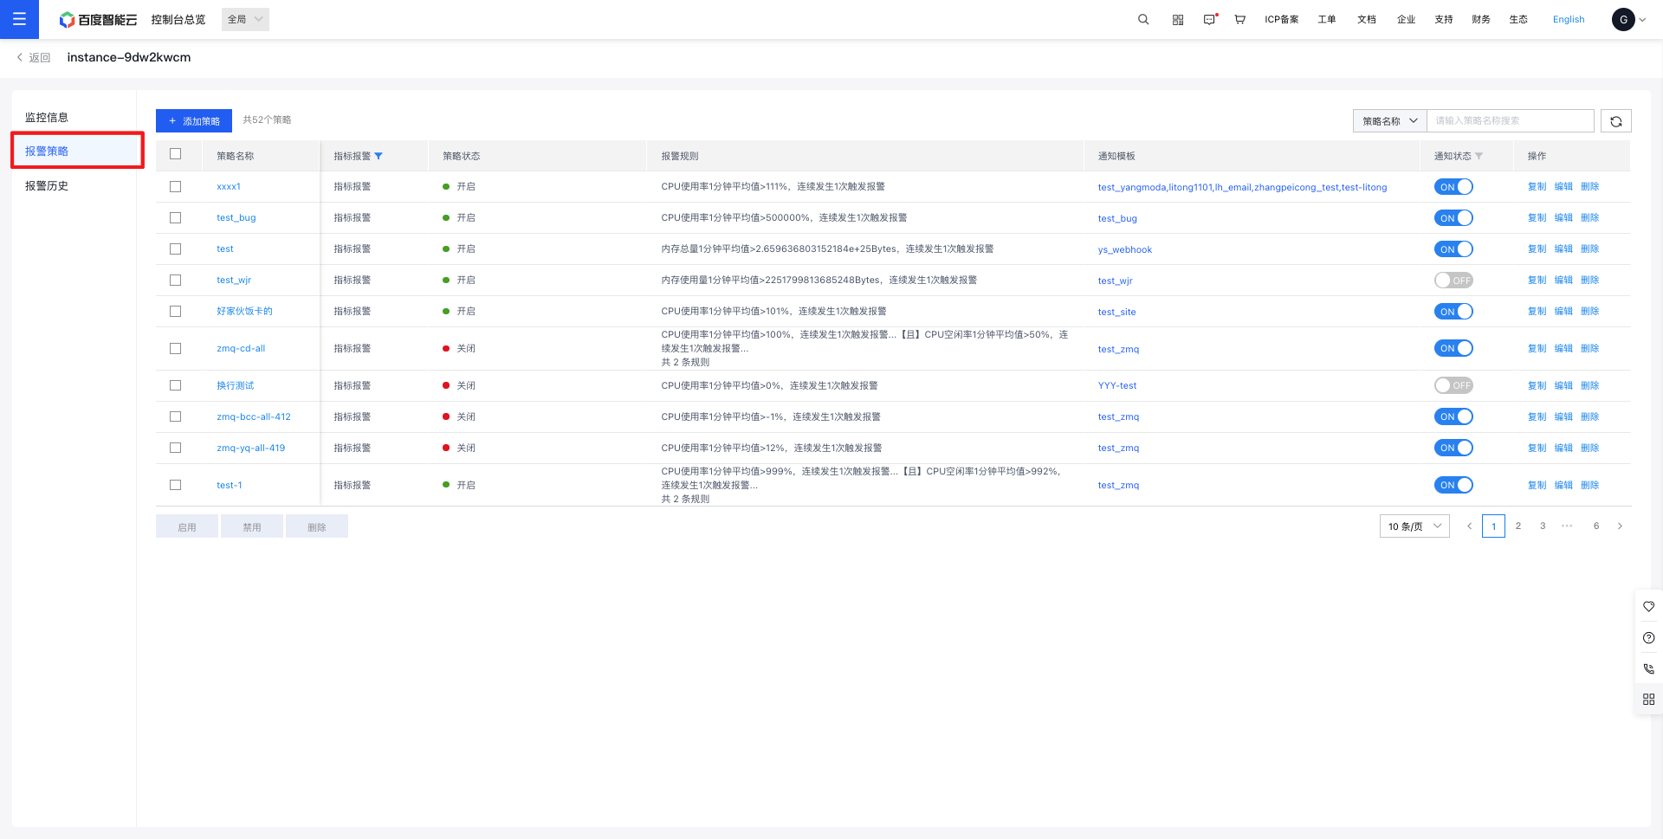Click the heart feedback icon on right sidebar

click(1648, 607)
